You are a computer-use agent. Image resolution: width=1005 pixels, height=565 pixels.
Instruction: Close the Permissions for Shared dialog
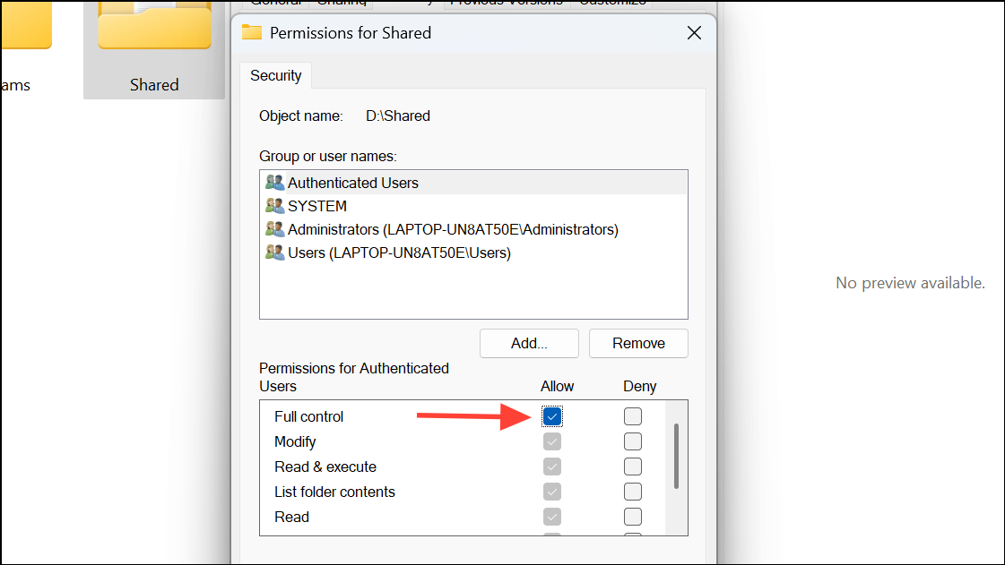pyautogui.click(x=694, y=32)
